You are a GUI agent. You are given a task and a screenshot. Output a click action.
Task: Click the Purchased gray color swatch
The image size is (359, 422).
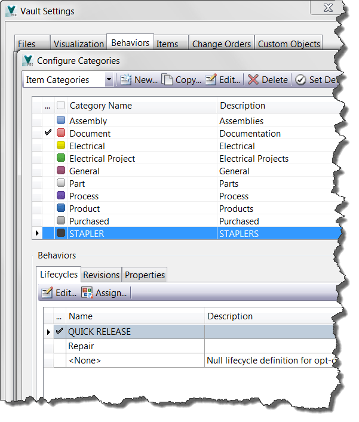[61, 220]
